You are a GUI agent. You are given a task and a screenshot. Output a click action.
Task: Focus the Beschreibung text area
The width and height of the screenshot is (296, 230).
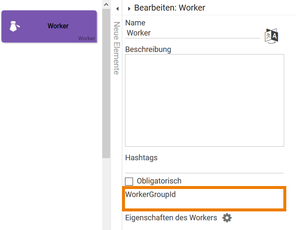pyautogui.click(x=204, y=100)
